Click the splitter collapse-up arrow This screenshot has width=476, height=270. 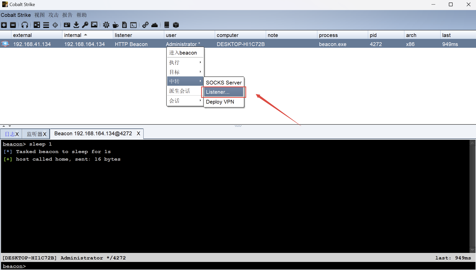pos(4,126)
